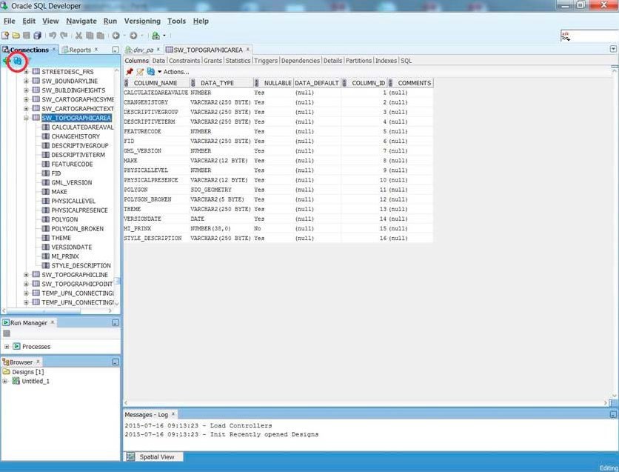Click the Undo toolbar icon
This screenshot has height=472, width=619.
tap(53, 35)
